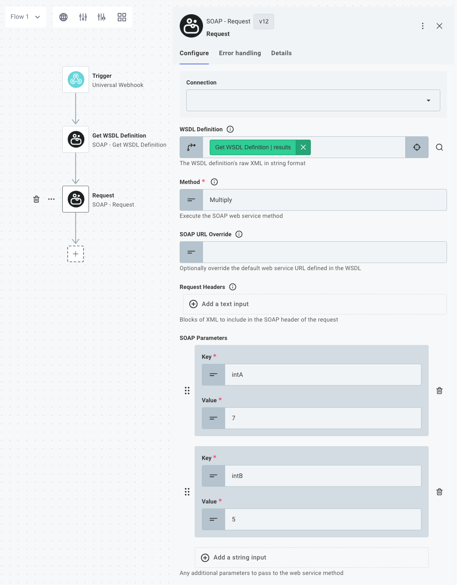Click the v12 version selector
The width and height of the screenshot is (457, 585).
tap(264, 21)
